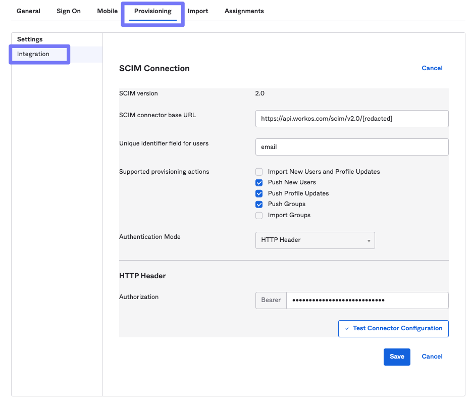Image resolution: width=472 pixels, height=404 pixels.
Task: Enable Import New Users and Profile Updates
Action: click(x=259, y=172)
